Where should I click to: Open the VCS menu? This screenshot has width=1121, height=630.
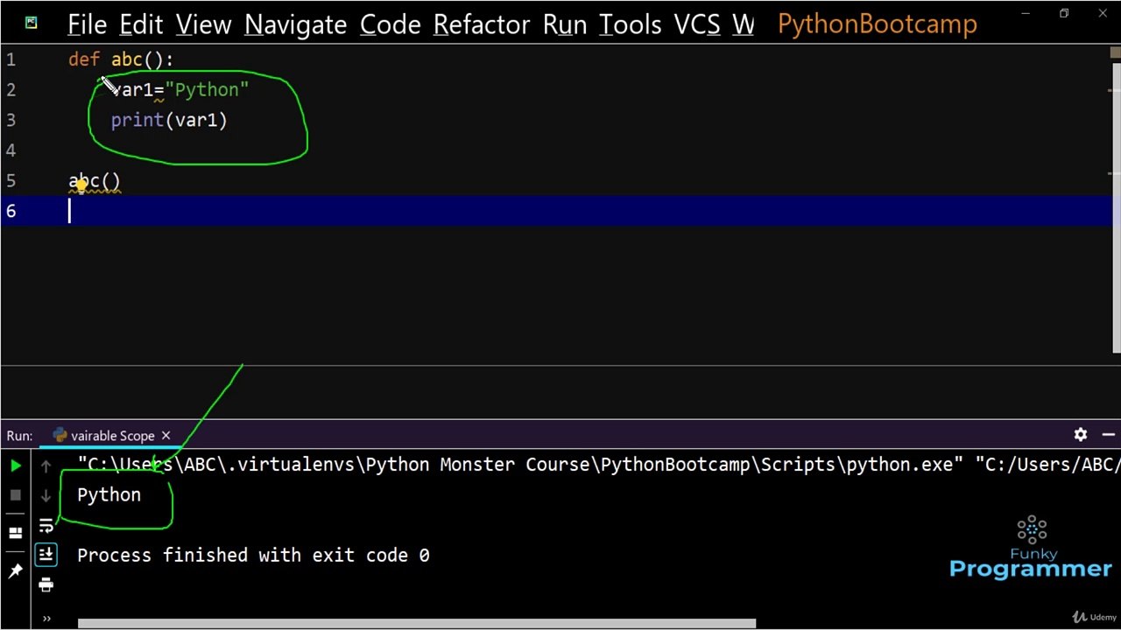tap(697, 24)
